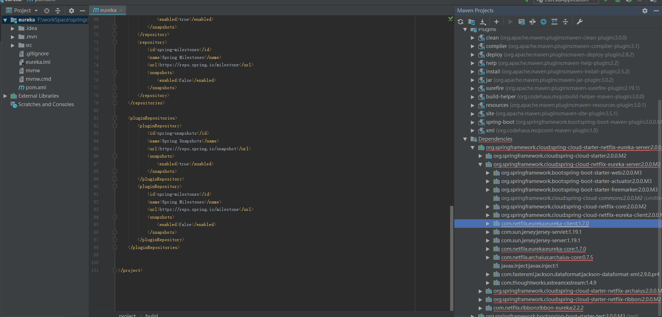The image size is (662, 317).
Task: Select eureka.iml in project tree
Action: [38, 62]
